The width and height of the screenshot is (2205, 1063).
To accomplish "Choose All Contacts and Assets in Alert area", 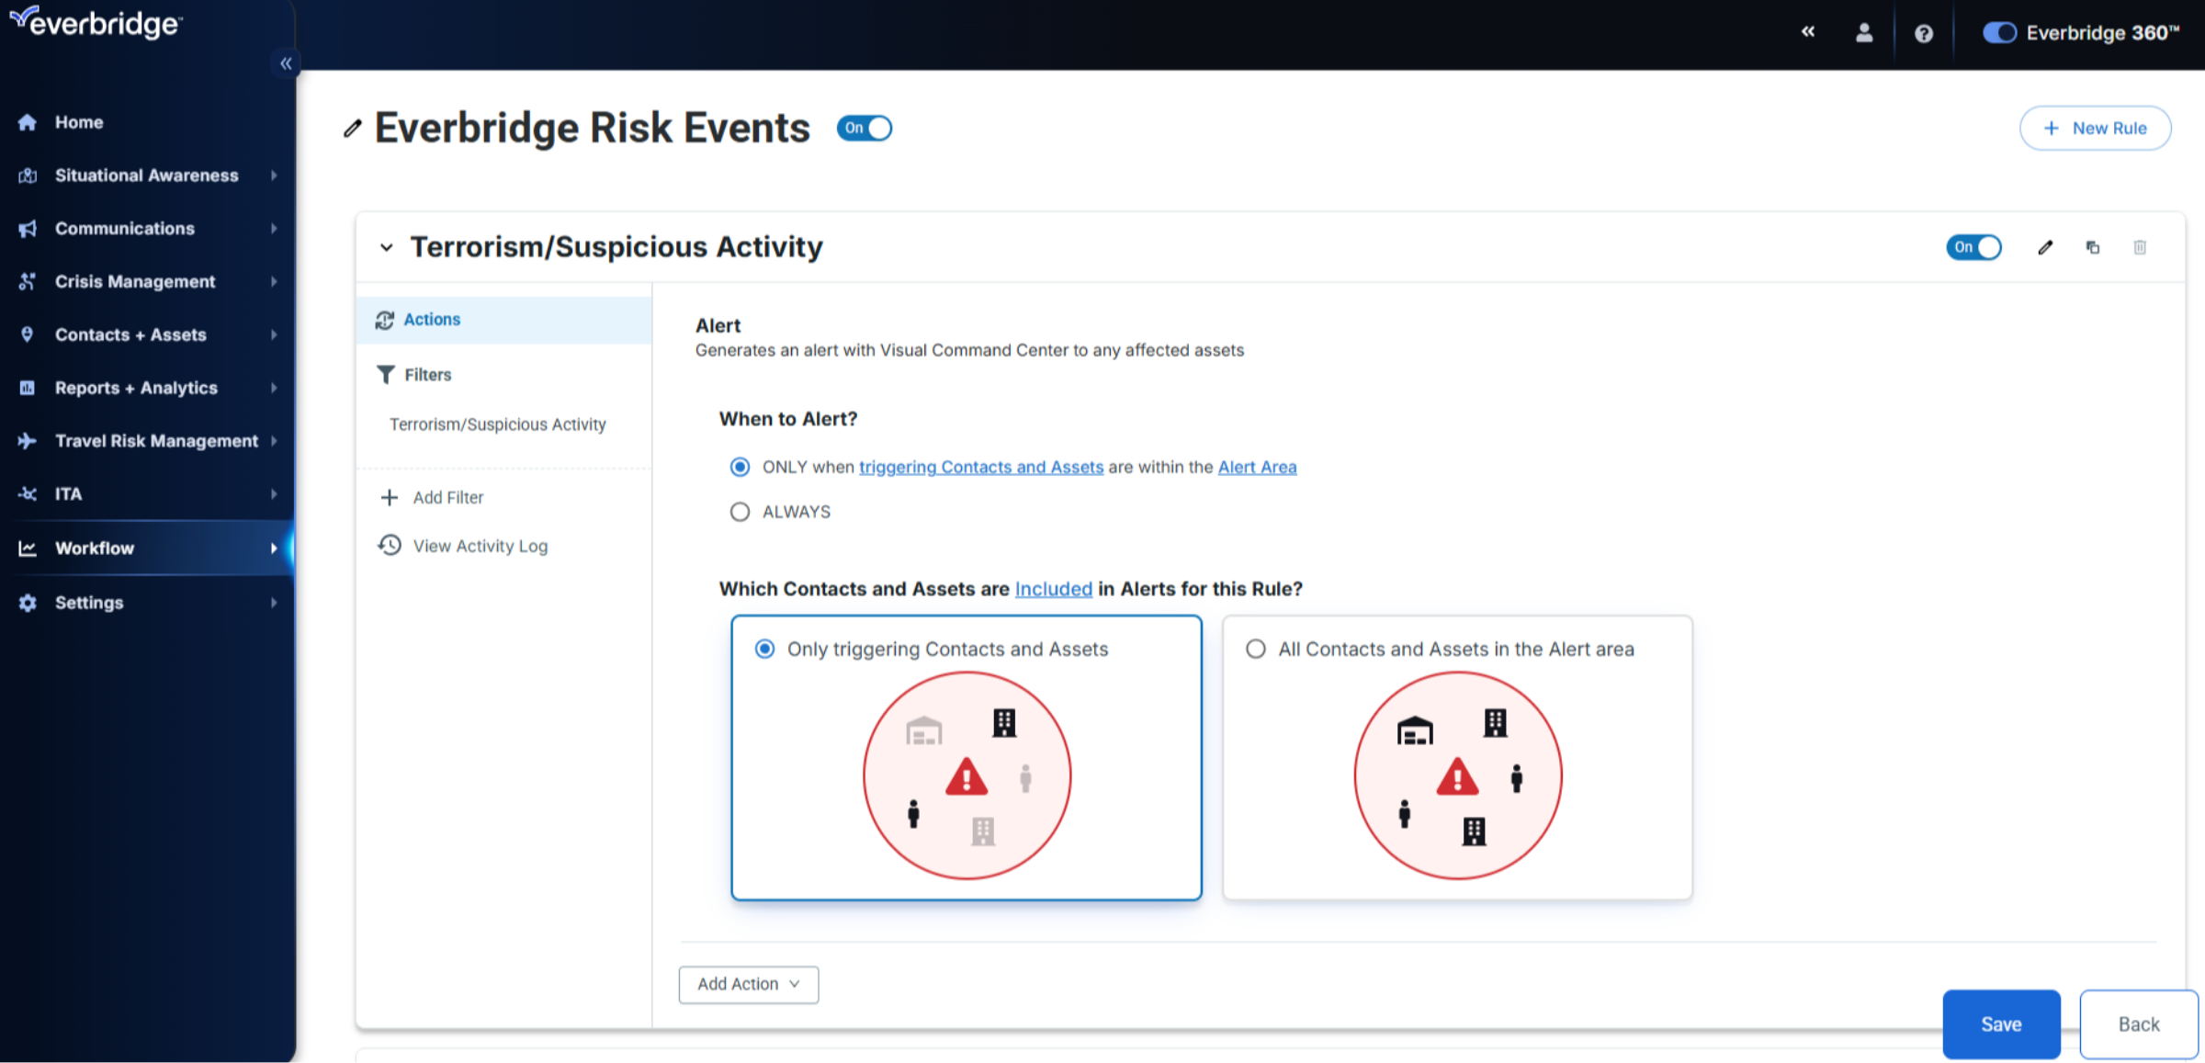I will (1256, 650).
